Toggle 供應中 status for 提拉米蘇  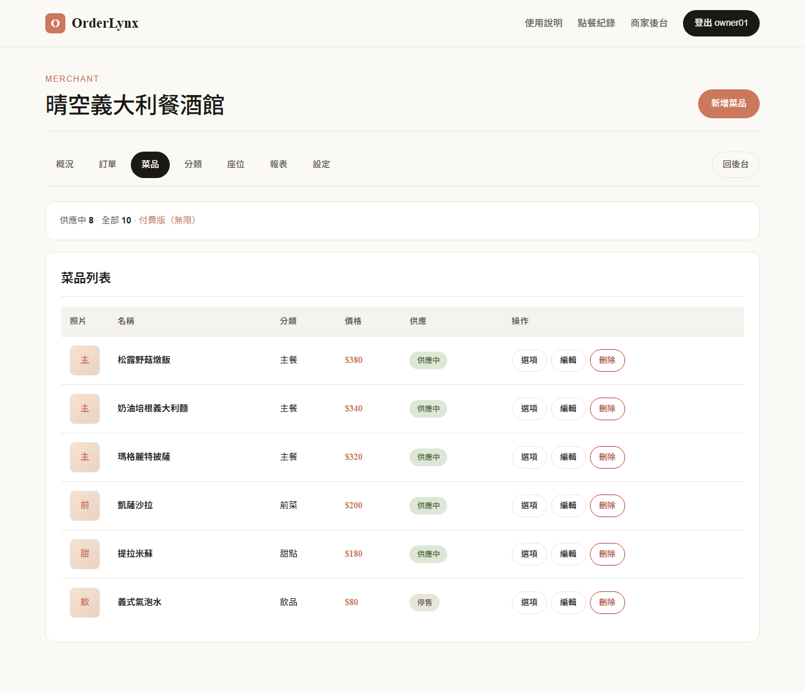428,554
